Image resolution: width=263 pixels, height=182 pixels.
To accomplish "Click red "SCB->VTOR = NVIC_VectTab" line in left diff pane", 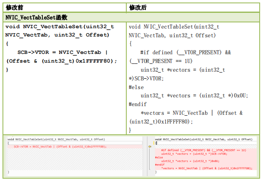I will click(x=60, y=146).
